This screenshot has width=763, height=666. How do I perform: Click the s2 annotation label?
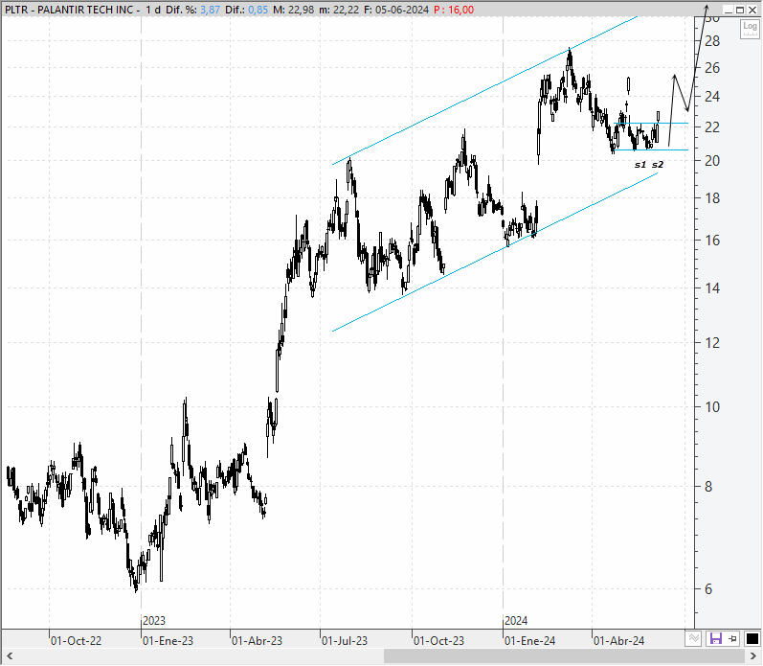(x=658, y=165)
